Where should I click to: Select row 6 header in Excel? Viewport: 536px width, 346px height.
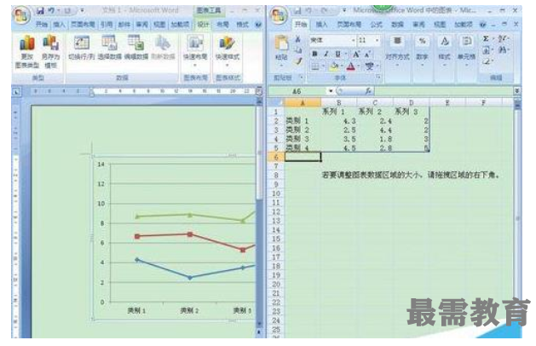[276, 157]
